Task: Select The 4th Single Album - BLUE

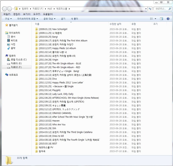Action: point(60,64)
